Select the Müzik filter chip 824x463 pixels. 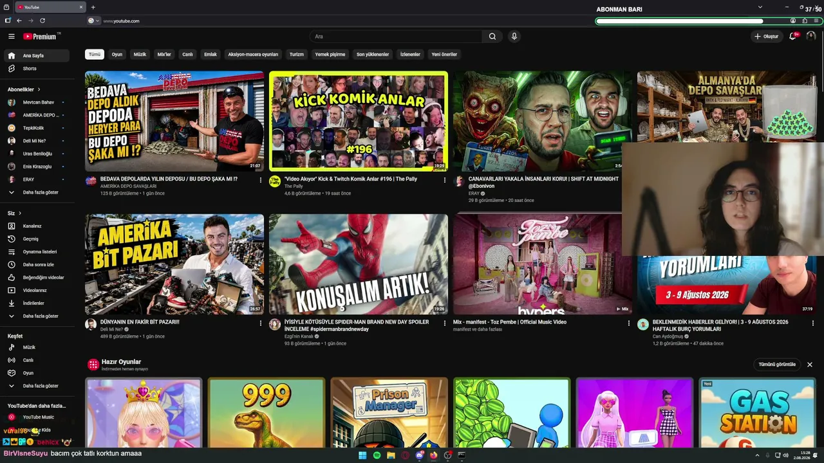(x=140, y=55)
